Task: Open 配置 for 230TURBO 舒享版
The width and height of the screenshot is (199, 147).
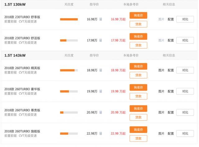Action: pyautogui.click(x=171, y=19)
